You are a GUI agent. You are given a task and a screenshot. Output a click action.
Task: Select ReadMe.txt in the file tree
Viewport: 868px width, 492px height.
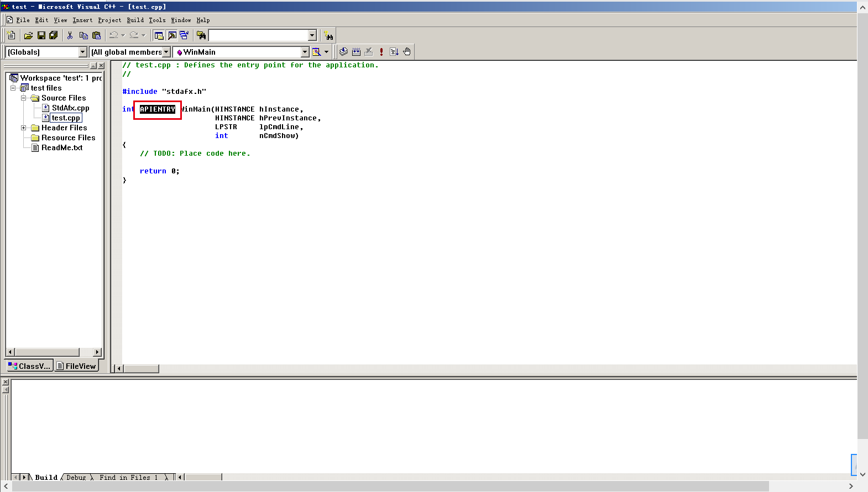pyautogui.click(x=62, y=147)
